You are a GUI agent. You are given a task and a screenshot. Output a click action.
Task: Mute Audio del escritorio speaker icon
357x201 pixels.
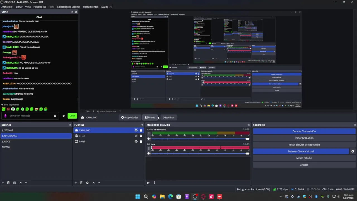(149, 139)
